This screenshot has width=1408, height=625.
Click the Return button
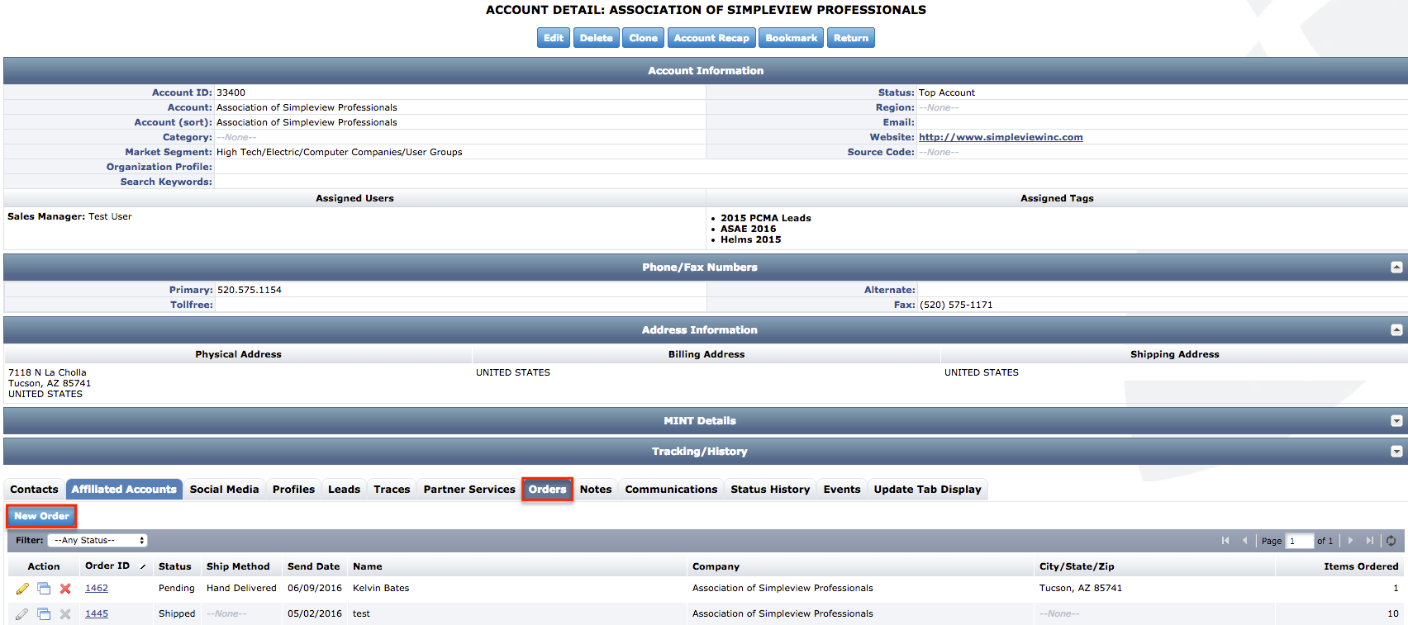(851, 38)
